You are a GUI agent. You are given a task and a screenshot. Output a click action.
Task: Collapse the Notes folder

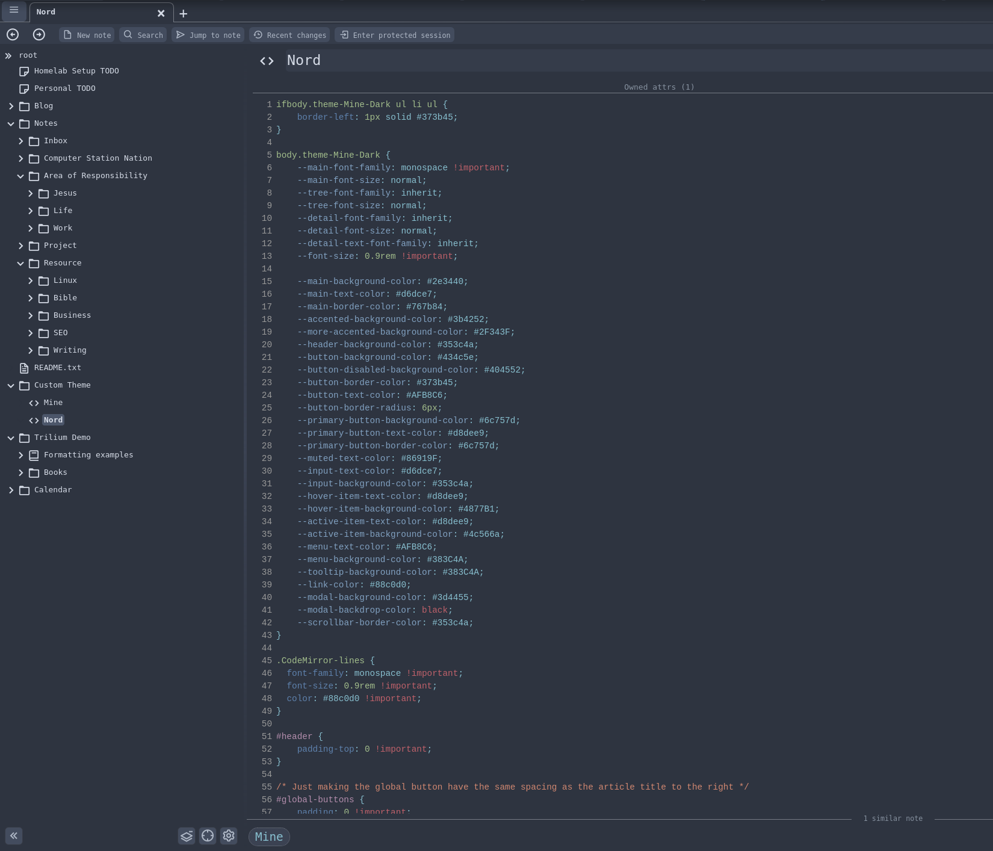[11, 123]
